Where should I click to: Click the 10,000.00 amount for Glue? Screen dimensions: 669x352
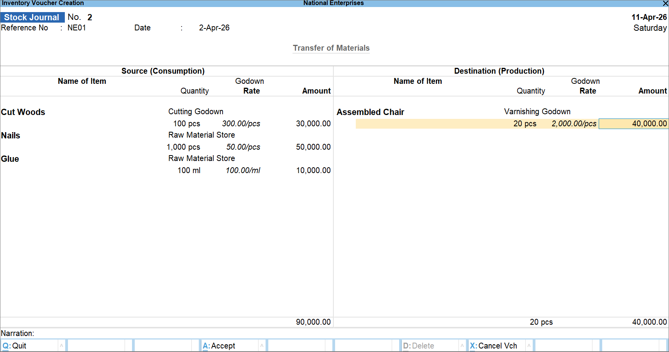tap(313, 170)
